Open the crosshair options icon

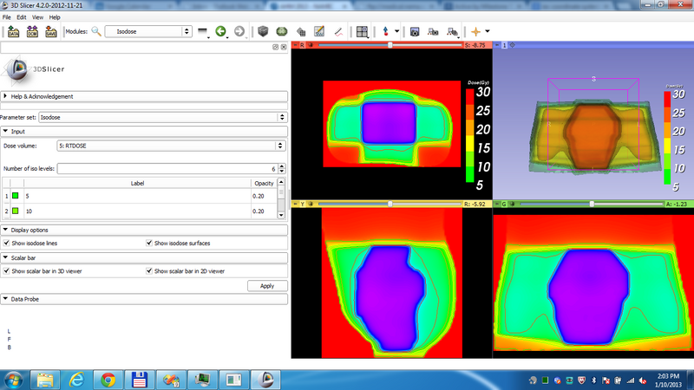point(475,31)
